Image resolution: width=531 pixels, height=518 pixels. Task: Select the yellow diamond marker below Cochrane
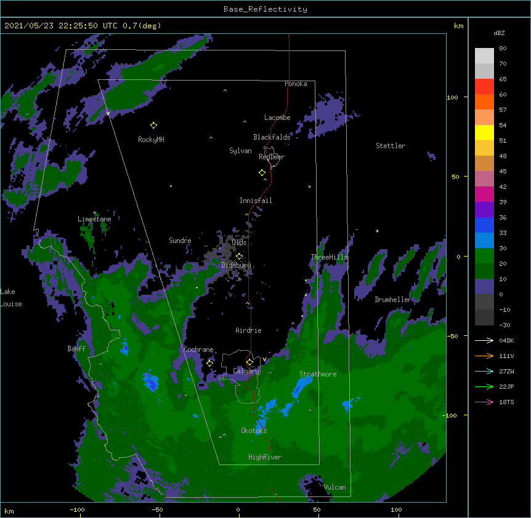point(209,363)
